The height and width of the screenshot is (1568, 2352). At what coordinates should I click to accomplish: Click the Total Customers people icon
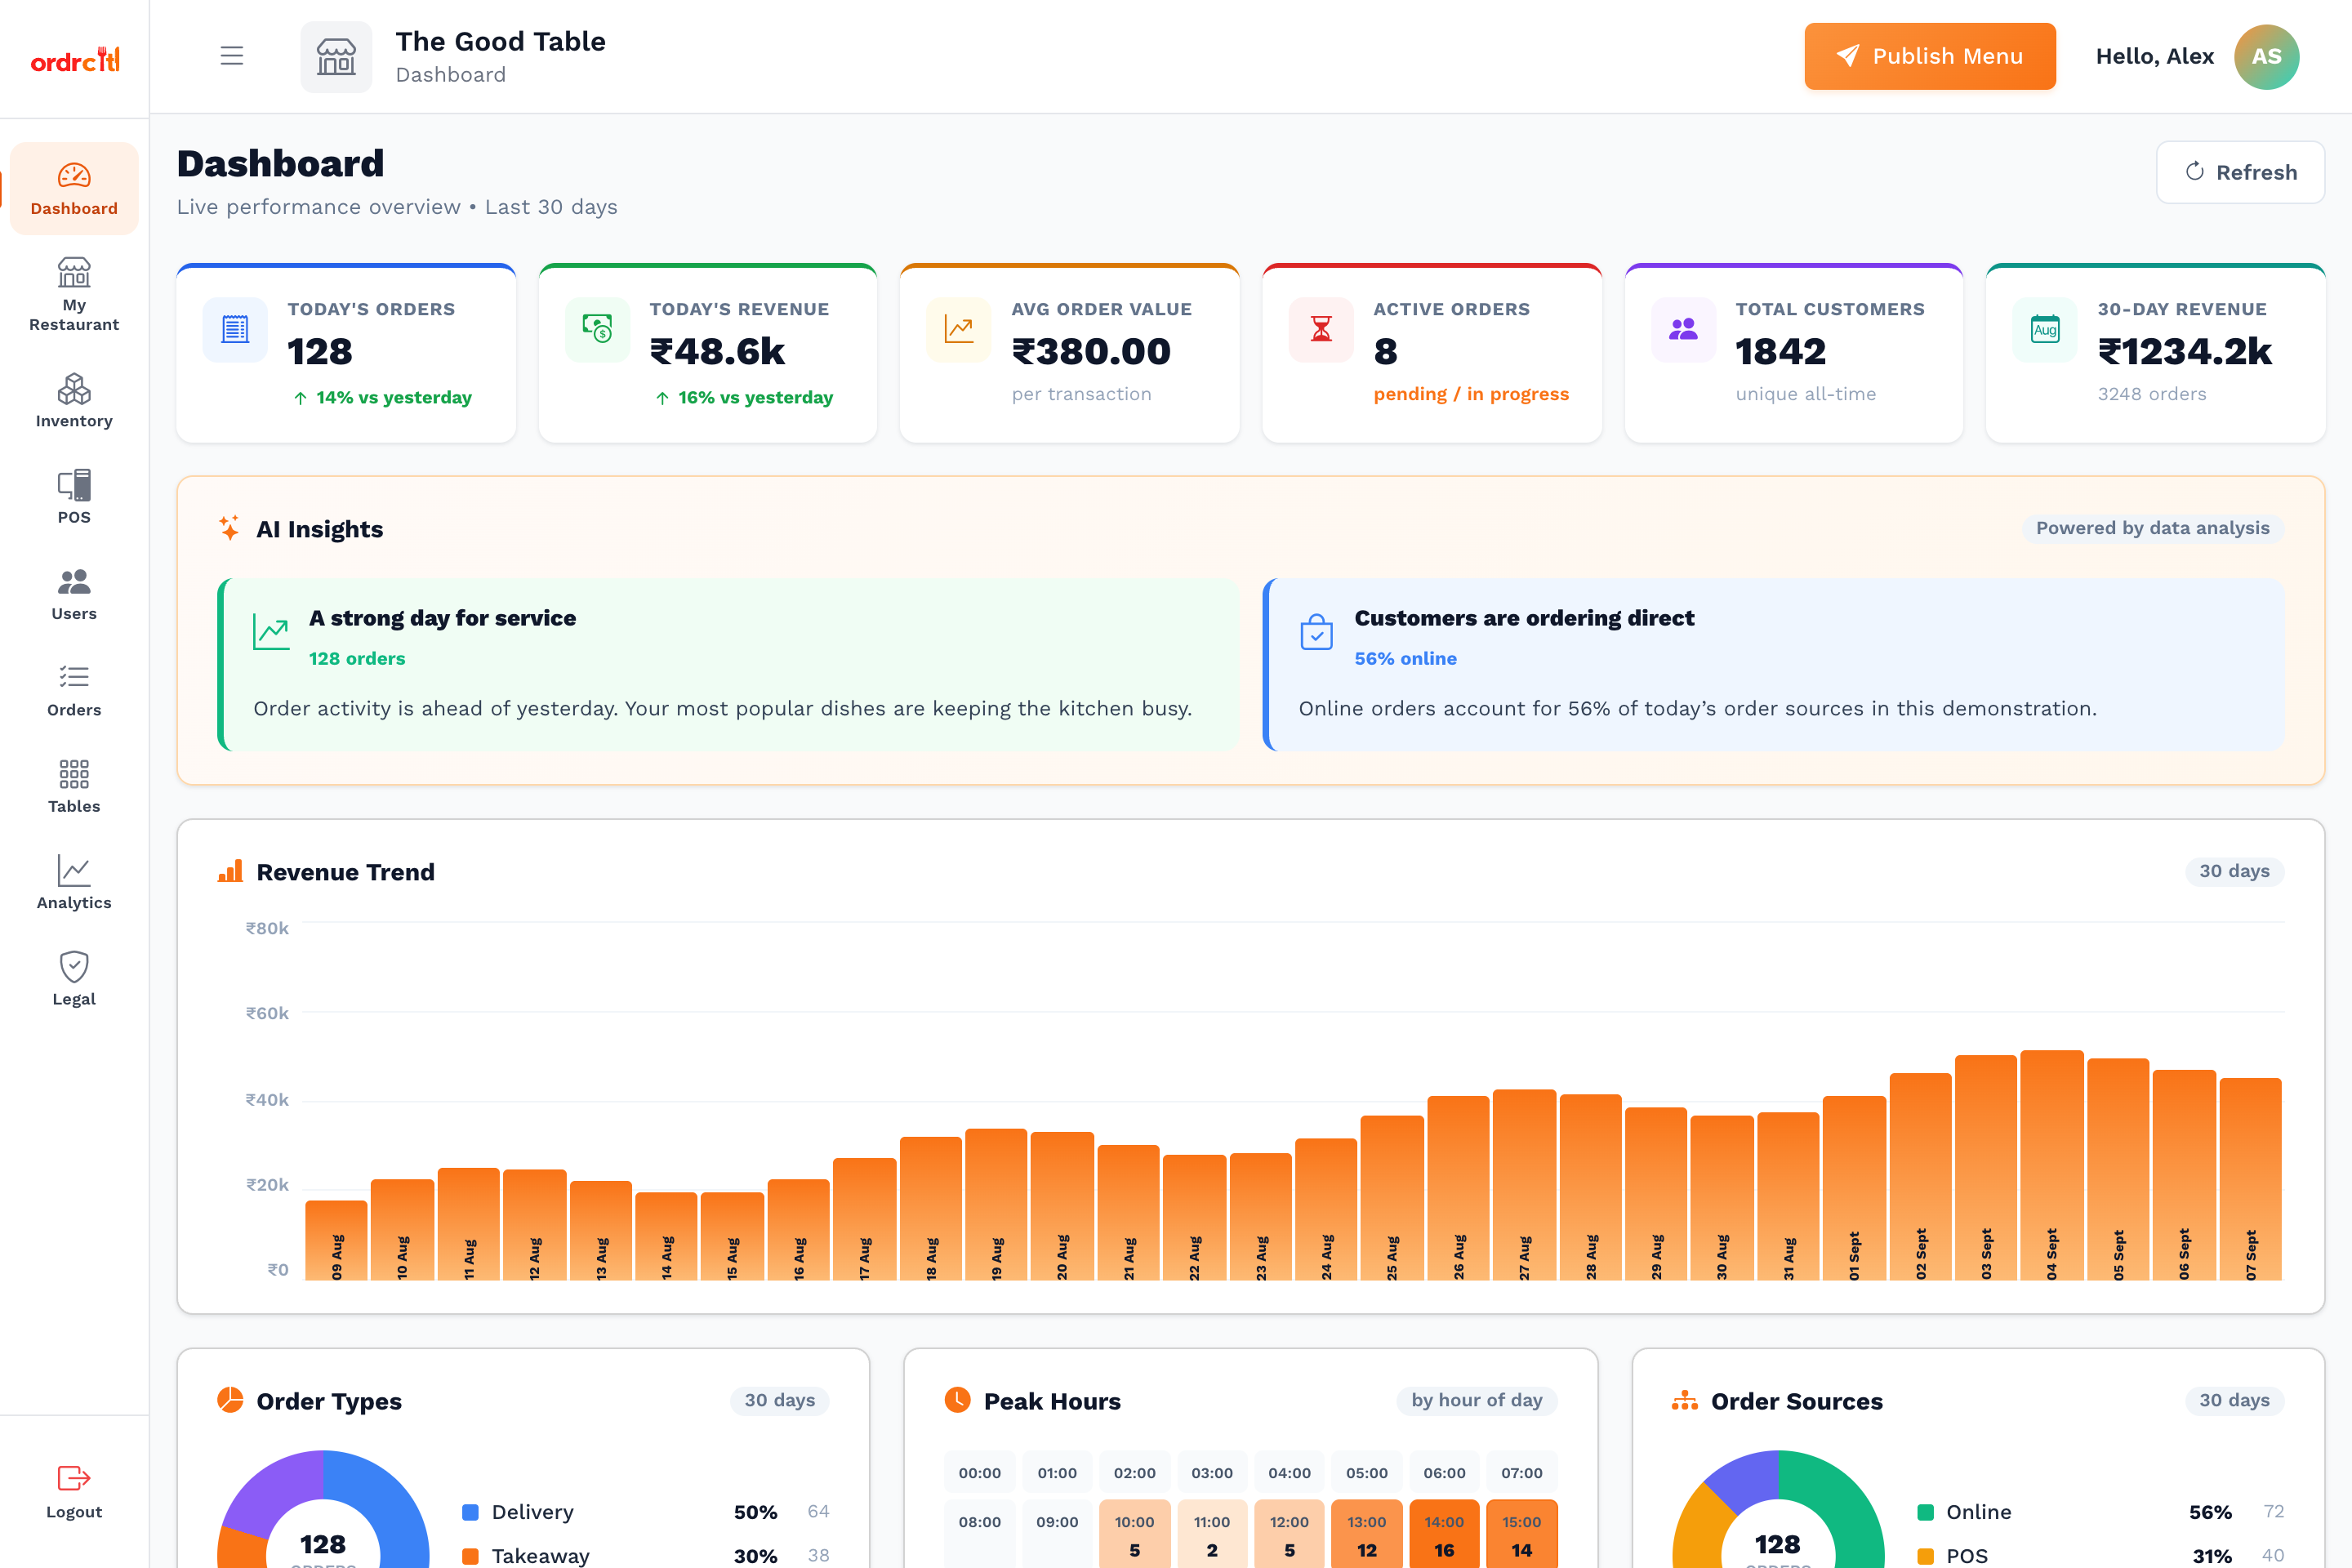(1683, 329)
